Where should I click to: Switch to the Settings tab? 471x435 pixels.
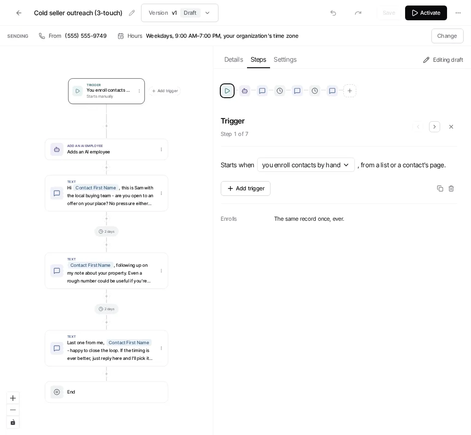(x=285, y=59)
